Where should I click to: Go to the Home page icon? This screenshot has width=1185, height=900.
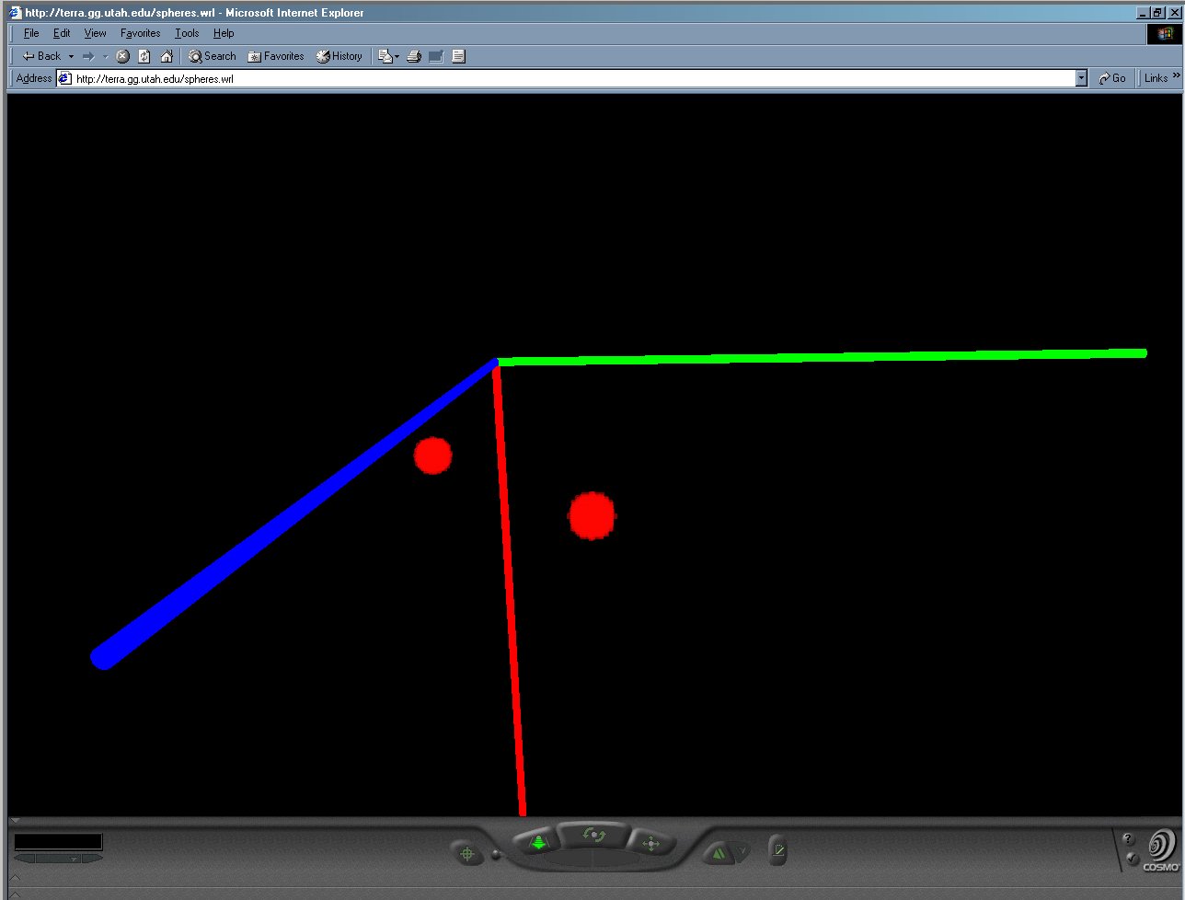167,56
